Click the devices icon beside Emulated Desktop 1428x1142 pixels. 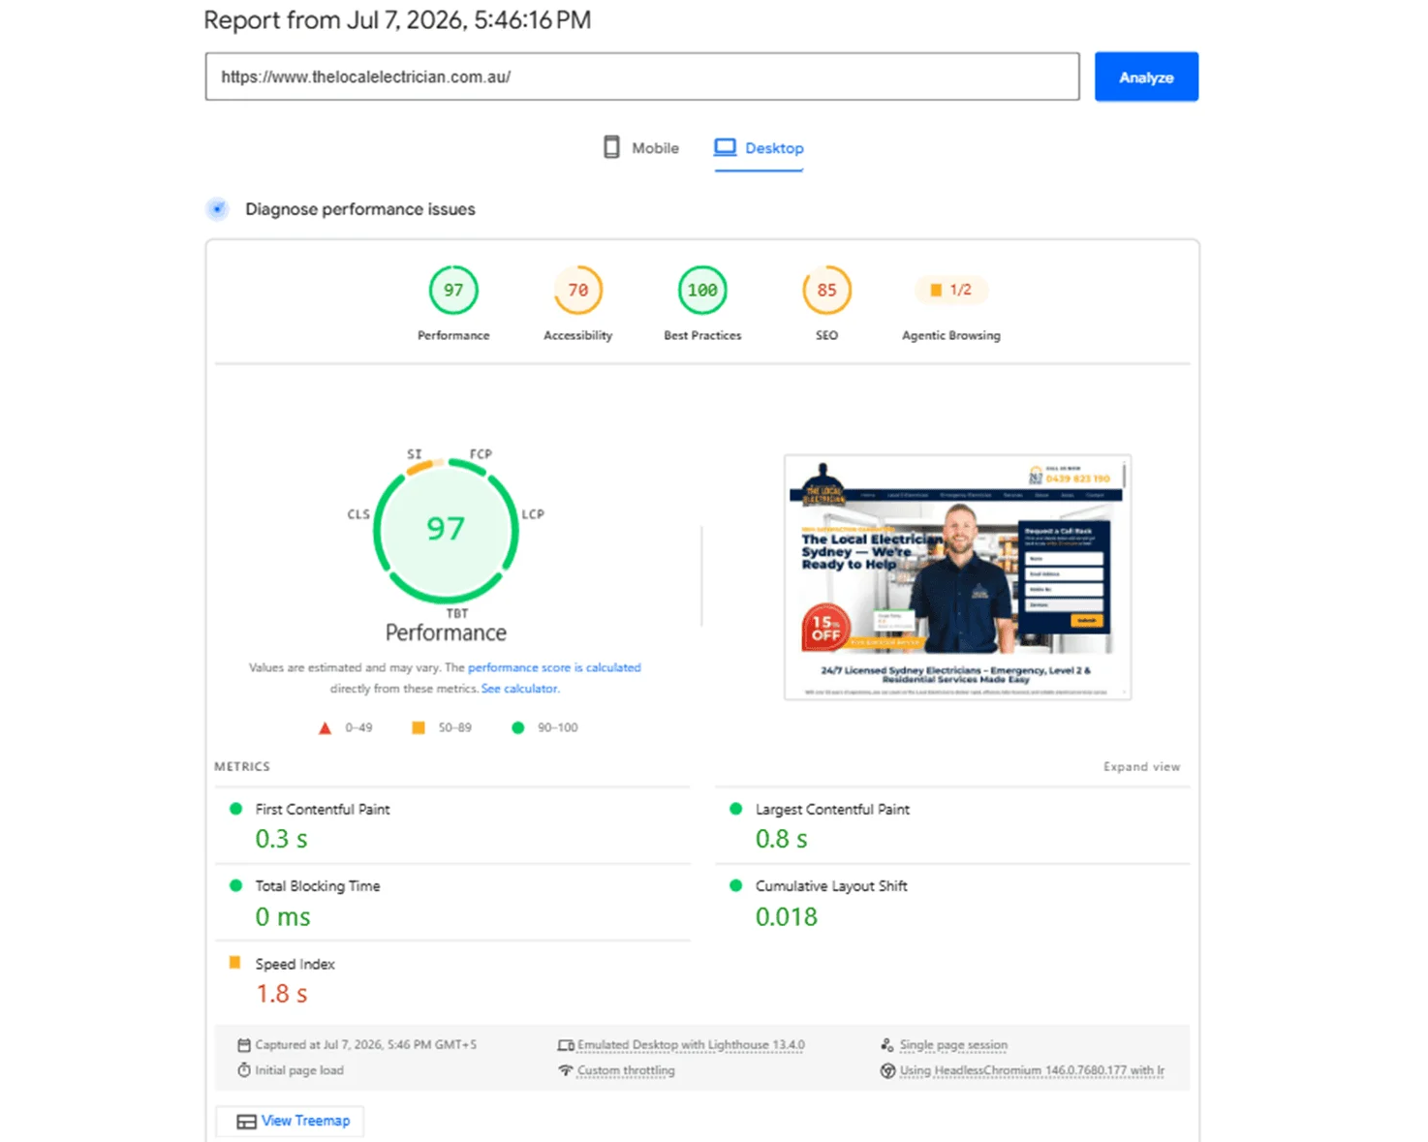[566, 1045]
